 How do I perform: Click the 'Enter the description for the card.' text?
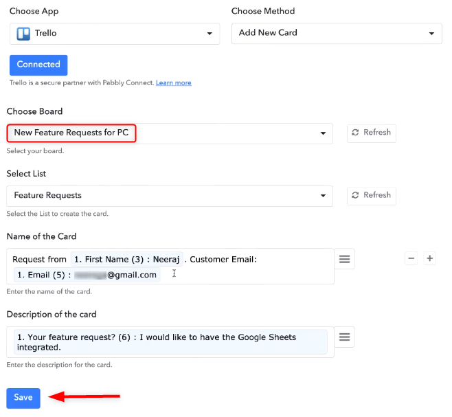pos(59,365)
